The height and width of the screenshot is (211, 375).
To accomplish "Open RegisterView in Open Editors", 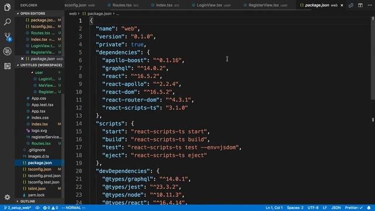I will point(43,52).
